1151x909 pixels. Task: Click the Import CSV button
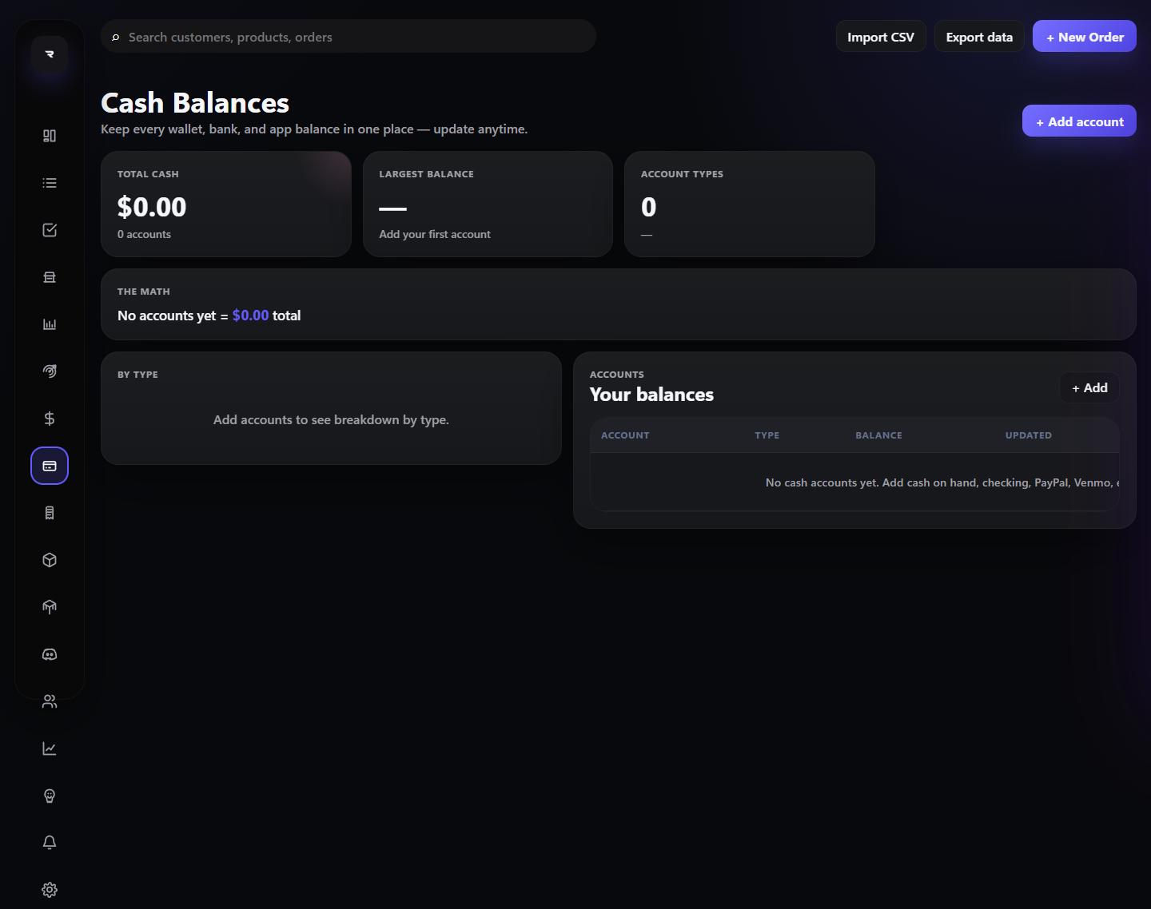pos(881,37)
